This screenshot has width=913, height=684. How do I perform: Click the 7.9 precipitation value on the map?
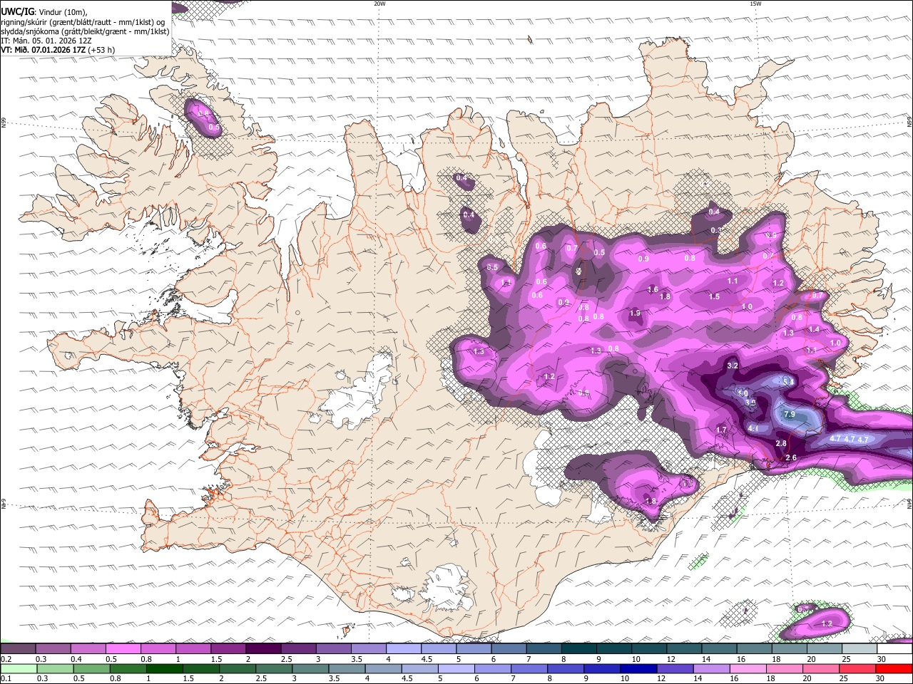click(790, 415)
